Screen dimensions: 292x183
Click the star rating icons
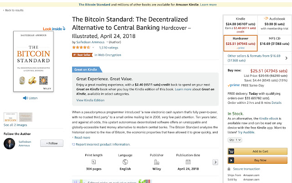(83, 47)
